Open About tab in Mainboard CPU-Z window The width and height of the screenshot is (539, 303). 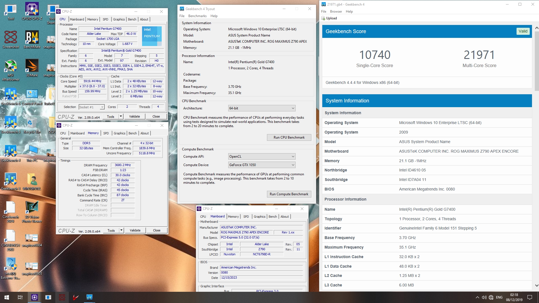pos(285,217)
